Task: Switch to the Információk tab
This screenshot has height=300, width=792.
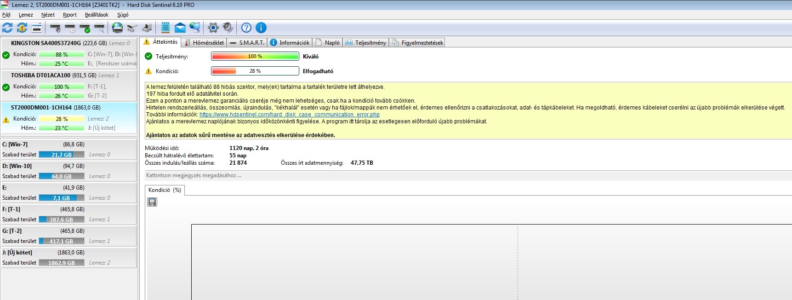Action: [290, 43]
